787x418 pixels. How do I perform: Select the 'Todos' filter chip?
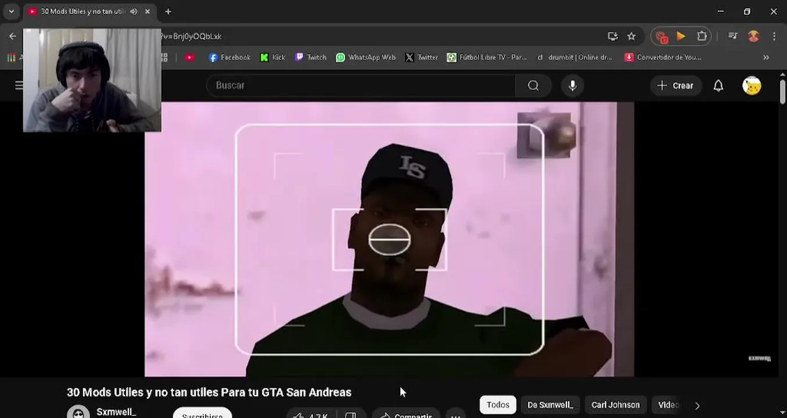tap(498, 405)
